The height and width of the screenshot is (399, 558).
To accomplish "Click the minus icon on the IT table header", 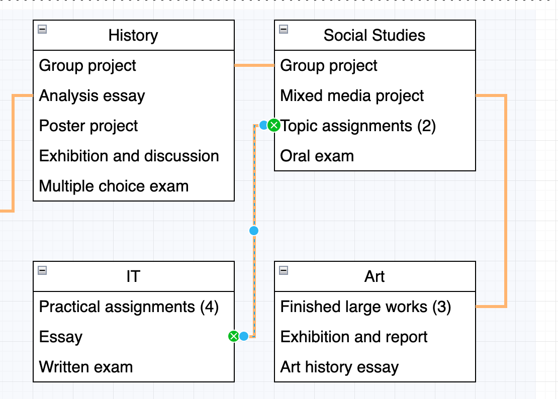I will coord(42,270).
